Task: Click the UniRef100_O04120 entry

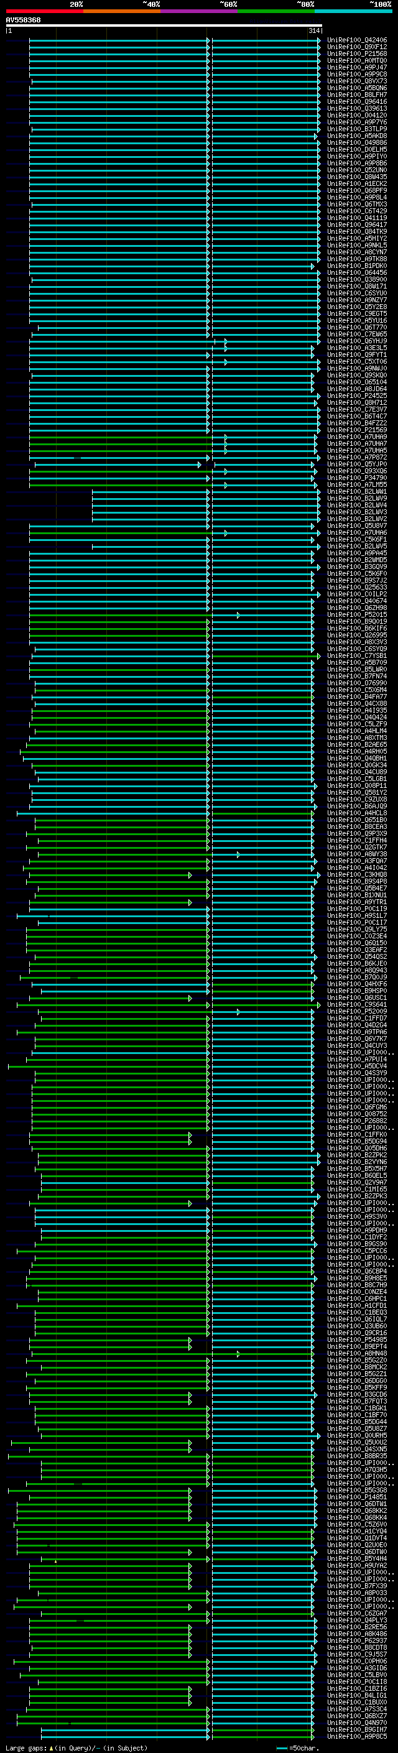Action: [x=357, y=116]
